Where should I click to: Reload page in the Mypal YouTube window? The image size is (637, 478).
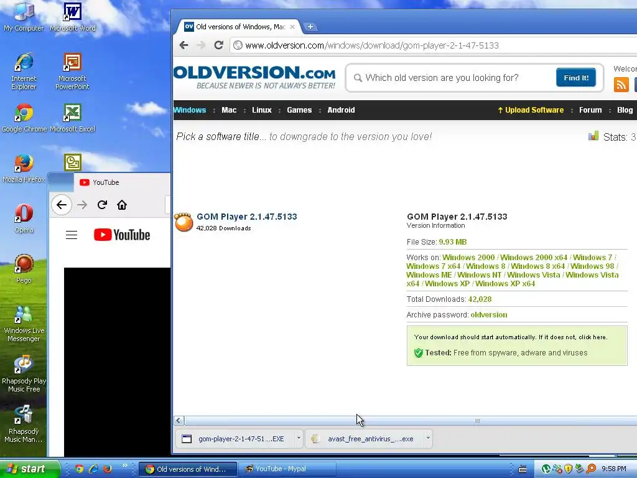[x=102, y=205]
